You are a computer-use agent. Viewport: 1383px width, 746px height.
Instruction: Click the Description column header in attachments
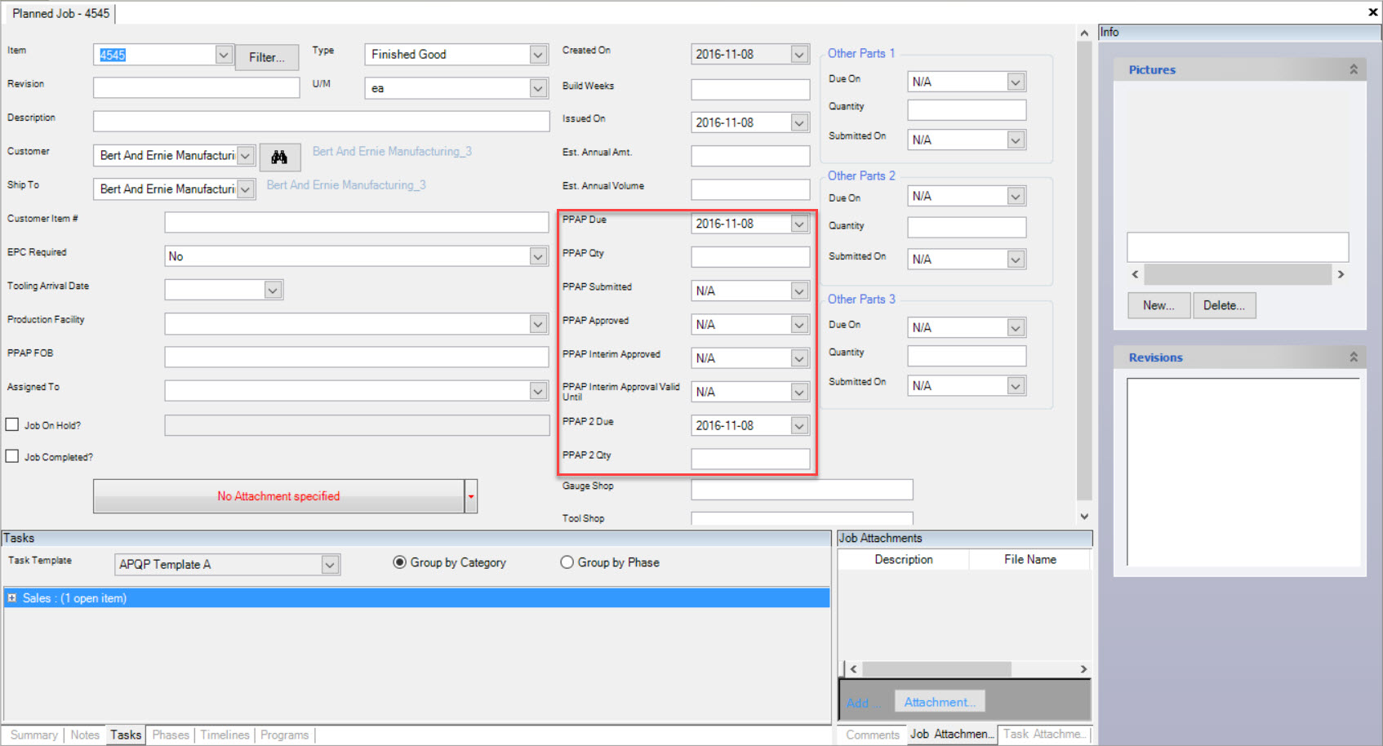point(903,560)
